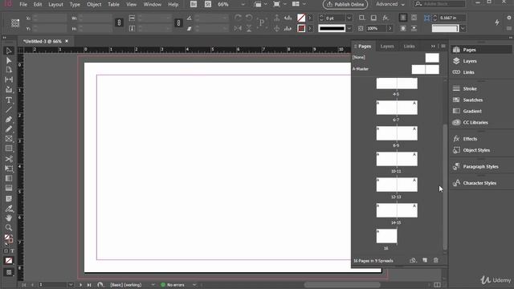
Task: Select the Gradient Swatch tool
Action: click(x=9, y=178)
